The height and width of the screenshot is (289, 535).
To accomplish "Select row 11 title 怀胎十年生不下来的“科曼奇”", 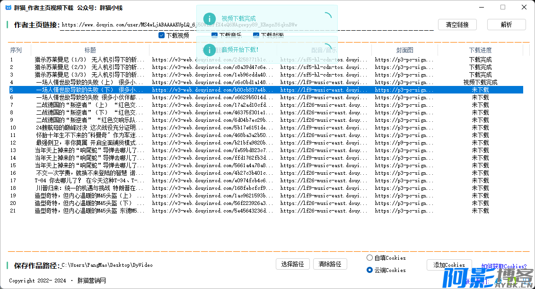I will [x=90, y=136].
